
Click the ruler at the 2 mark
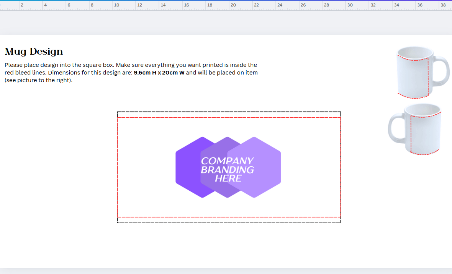click(x=22, y=5)
